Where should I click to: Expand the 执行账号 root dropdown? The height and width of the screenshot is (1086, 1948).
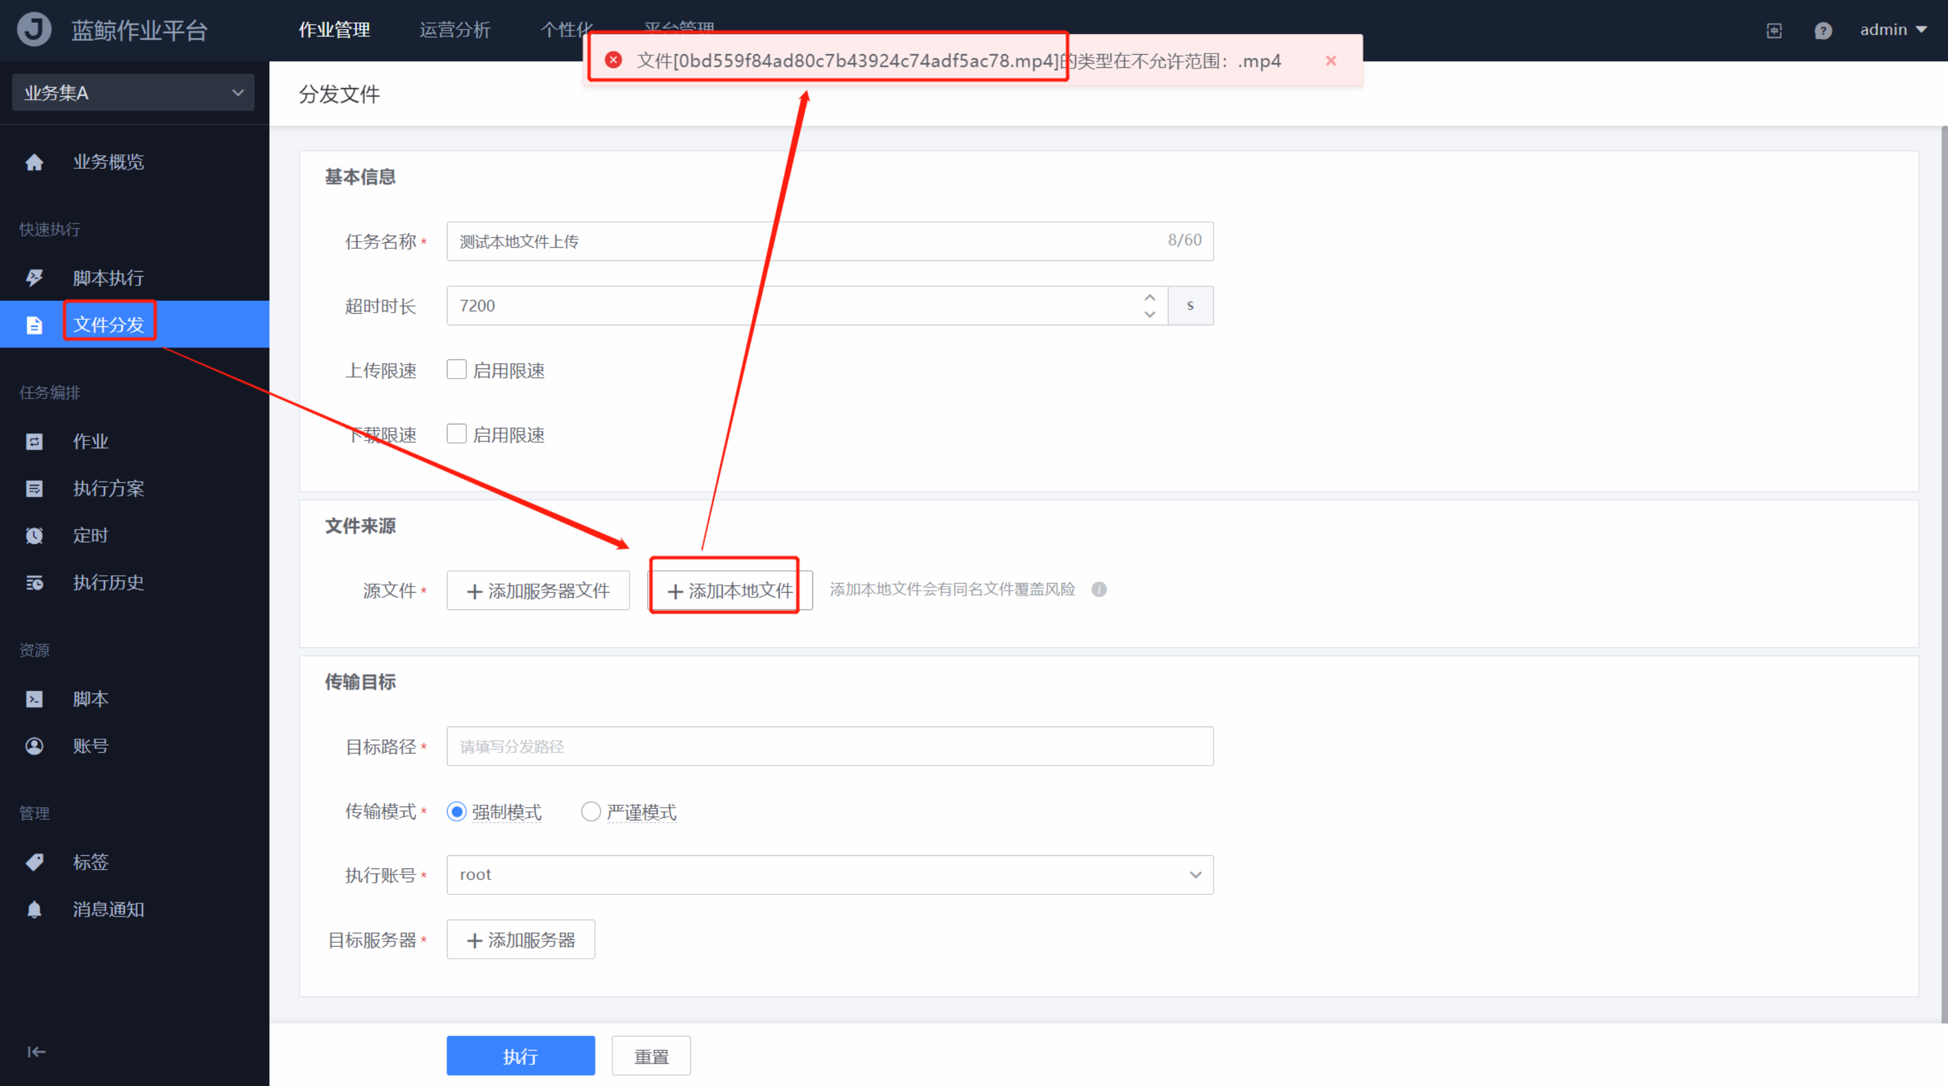pyautogui.click(x=830, y=875)
